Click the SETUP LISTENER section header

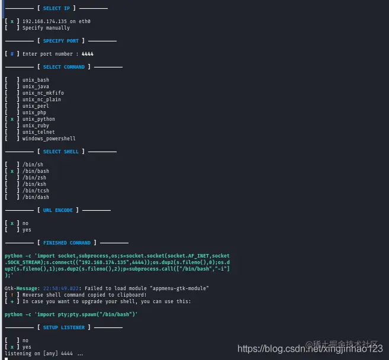click(x=64, y=327)
